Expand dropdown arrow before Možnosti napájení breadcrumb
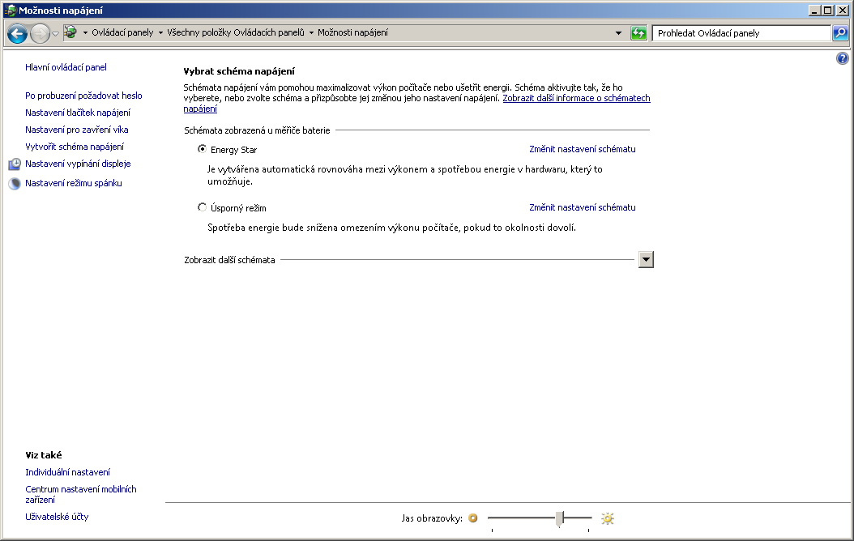The width and height of the screenshot is (854, 541). click(x=311, y=32)
